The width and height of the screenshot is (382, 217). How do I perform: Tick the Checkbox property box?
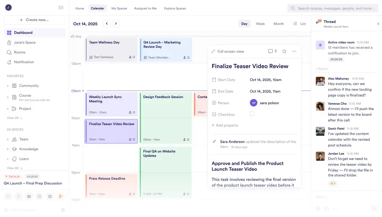pos(252,114)
